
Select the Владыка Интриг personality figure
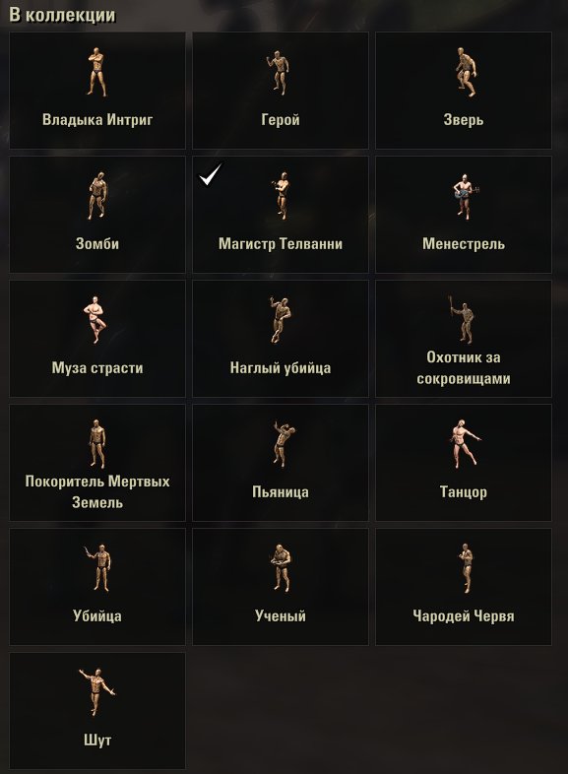pos(97,72)
